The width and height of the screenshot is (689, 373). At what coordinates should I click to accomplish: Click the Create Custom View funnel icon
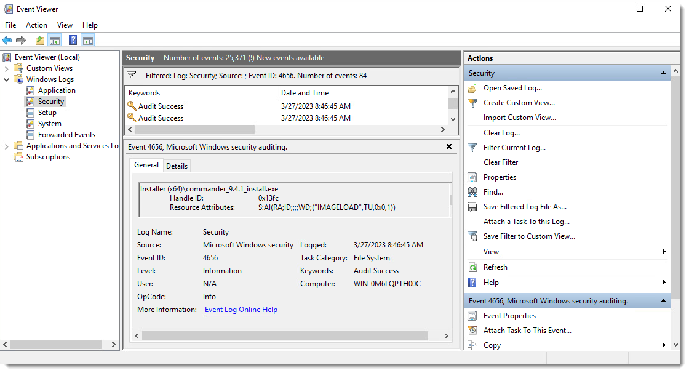[x=472, y=103]
